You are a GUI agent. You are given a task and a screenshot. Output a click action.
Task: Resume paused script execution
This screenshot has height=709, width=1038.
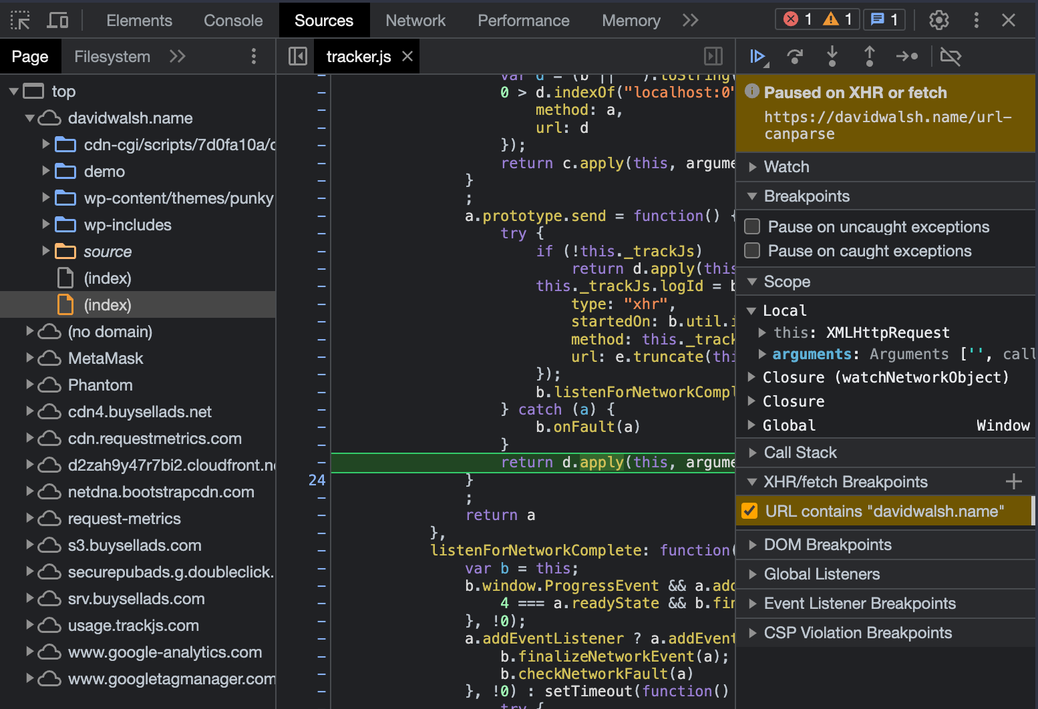(757, 57)
